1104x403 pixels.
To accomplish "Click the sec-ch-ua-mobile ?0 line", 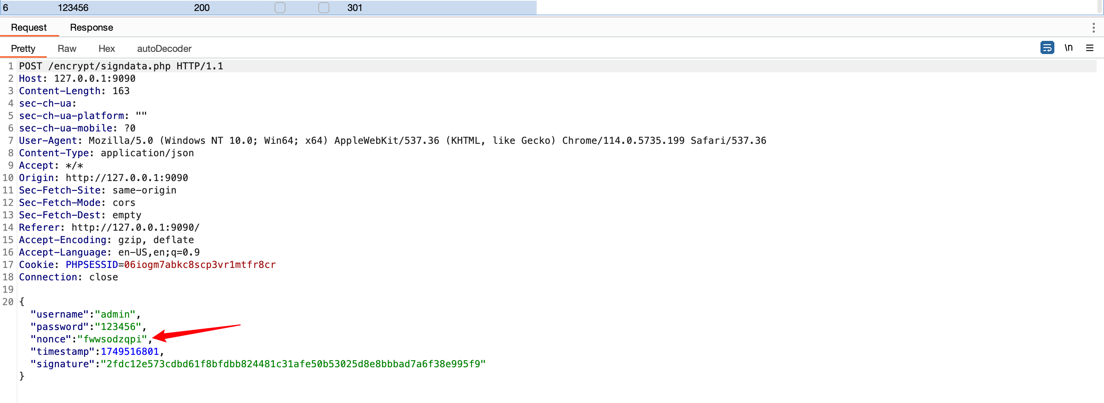I will [x=77, y=128].
